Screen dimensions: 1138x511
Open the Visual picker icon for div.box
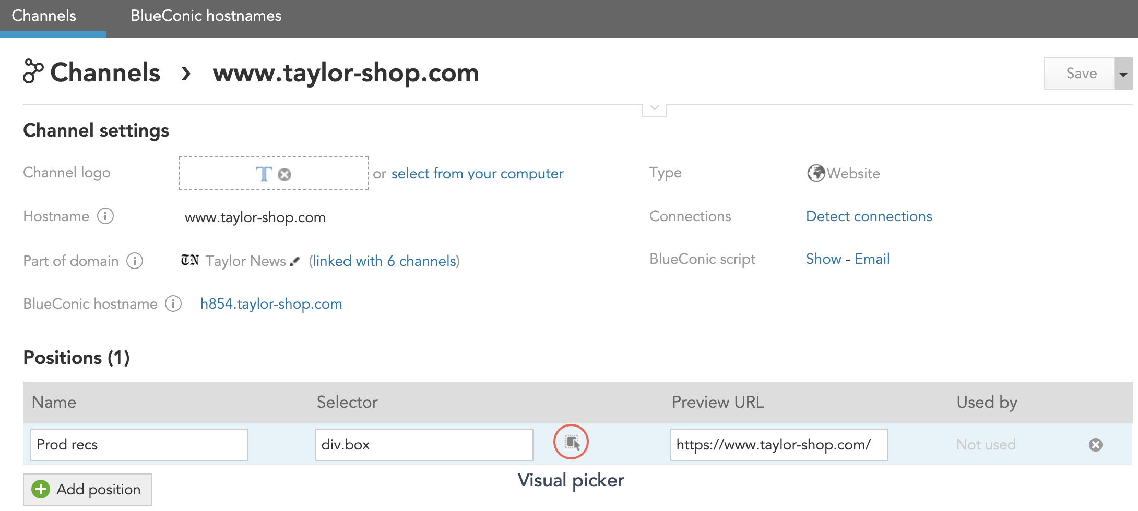(x=572, y=443)
